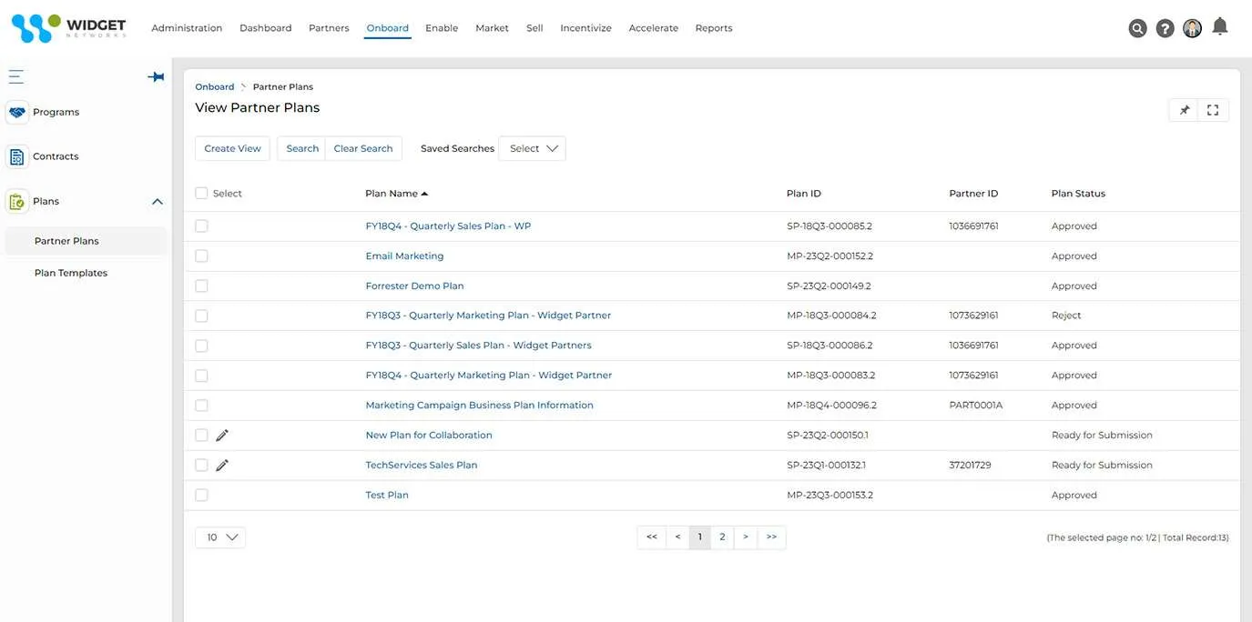Click the search magnifier icon in header

click(1137, 28)
